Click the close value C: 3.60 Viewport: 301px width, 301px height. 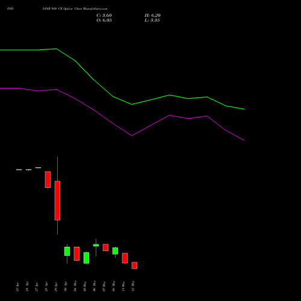pos(104,16)
